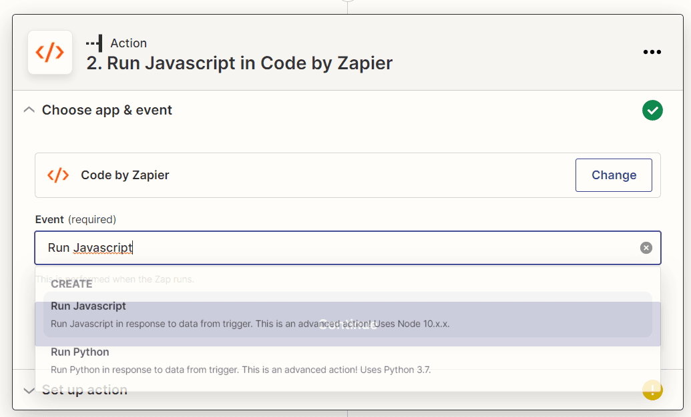This screenshot has width=691, height=417.
Task: Click the yellow plus icon at bottom right
Action: 652,390
